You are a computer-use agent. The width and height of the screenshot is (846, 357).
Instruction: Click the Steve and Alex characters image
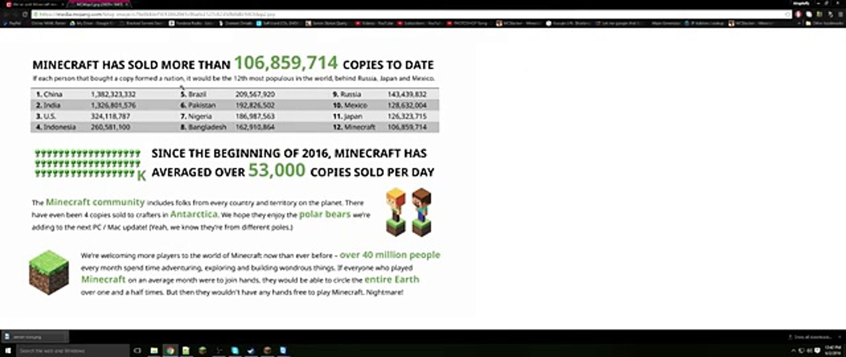409,212
